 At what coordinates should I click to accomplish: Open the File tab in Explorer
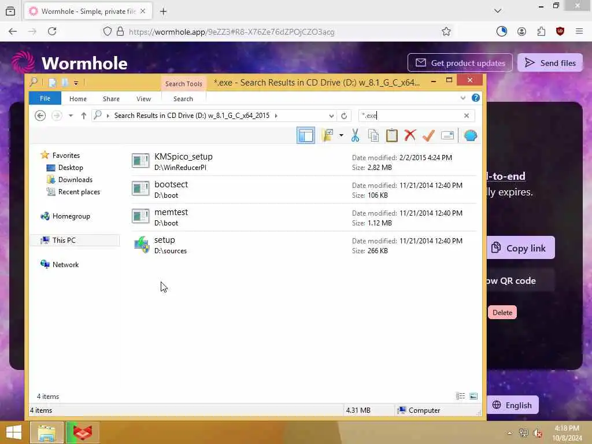pyautogui.click(x=45, y=98)
